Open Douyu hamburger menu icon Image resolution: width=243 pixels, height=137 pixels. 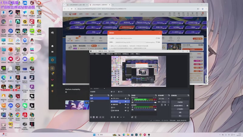(x=66, y=14)
